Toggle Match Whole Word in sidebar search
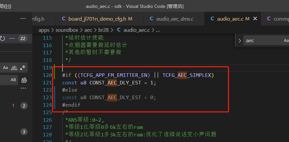This screenshot has height=142, width=289. pyautogui.click(x=14, y=68)
